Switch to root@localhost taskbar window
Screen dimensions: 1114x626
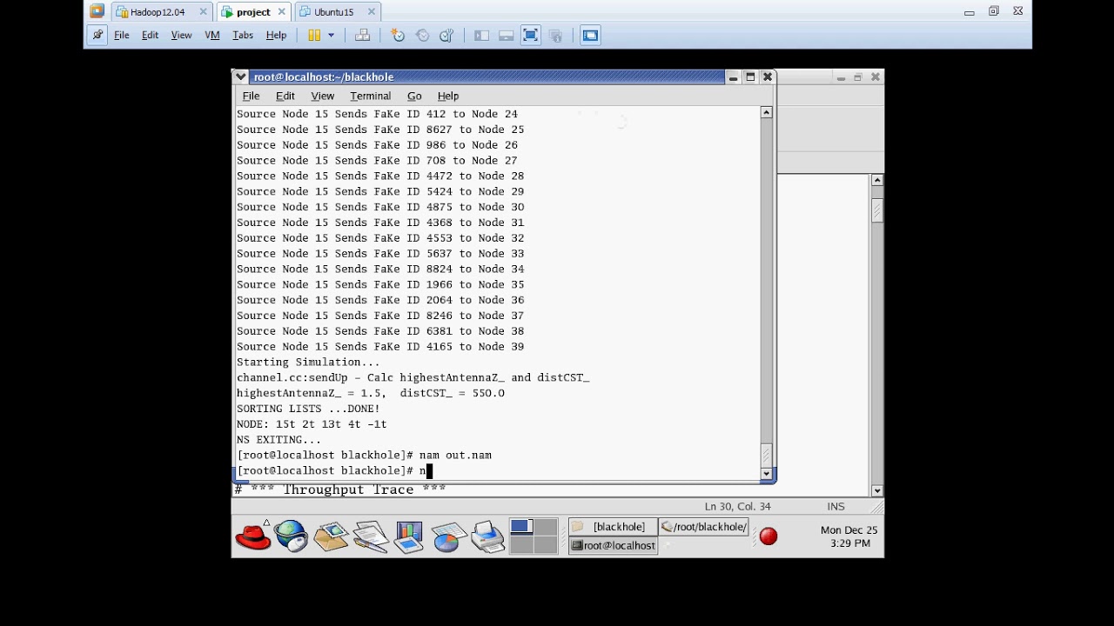pyautogui.click(x=614, y=545)
